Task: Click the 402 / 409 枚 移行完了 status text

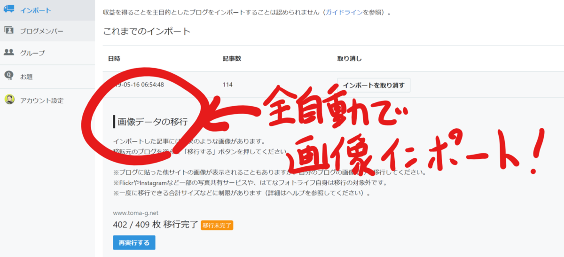Action: point(156,225)
